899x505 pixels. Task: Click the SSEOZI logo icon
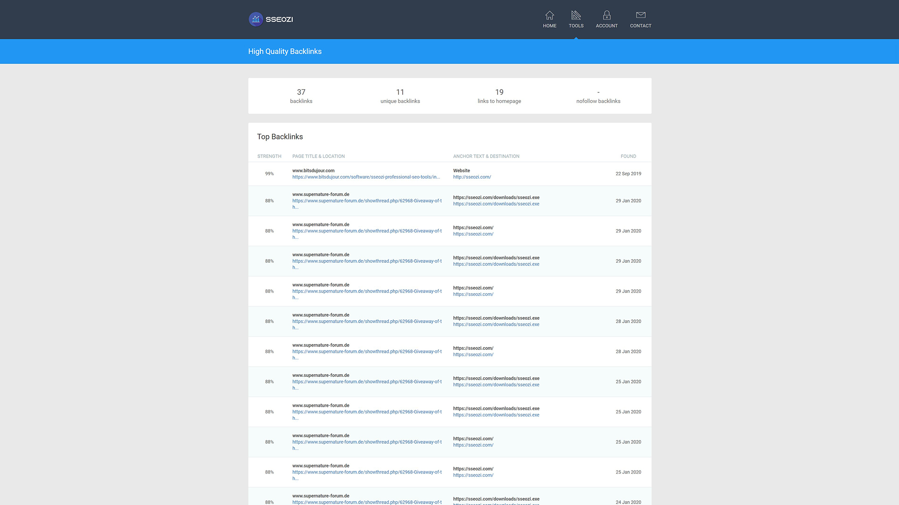pos(256,19)
